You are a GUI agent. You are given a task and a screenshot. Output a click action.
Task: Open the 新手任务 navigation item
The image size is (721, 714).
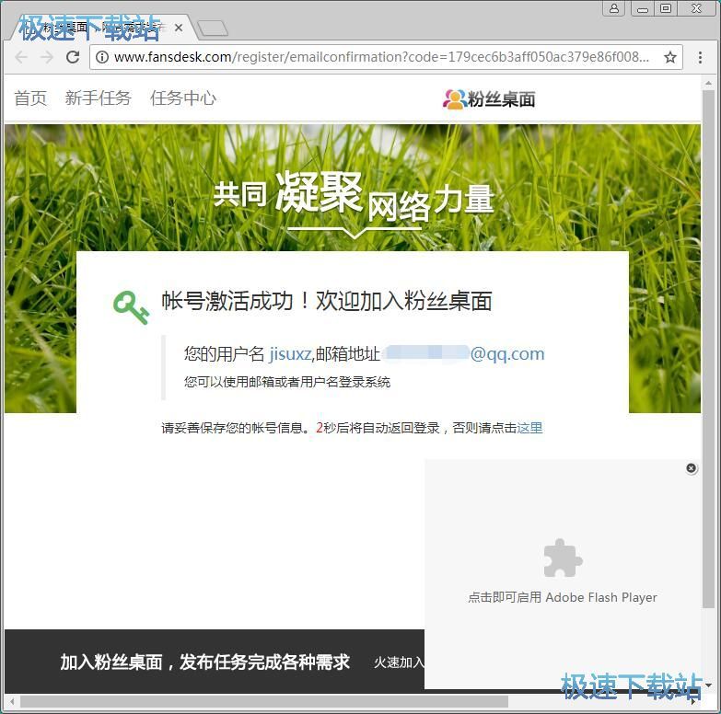point(99,98)
